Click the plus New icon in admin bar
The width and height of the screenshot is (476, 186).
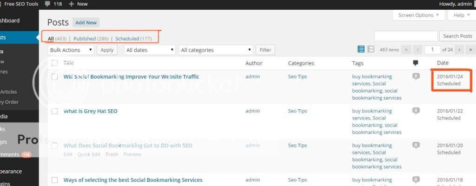pyautogui.click(x=71, y=4)
